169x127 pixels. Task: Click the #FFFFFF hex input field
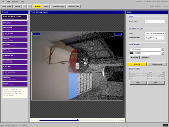coord(147,49)
